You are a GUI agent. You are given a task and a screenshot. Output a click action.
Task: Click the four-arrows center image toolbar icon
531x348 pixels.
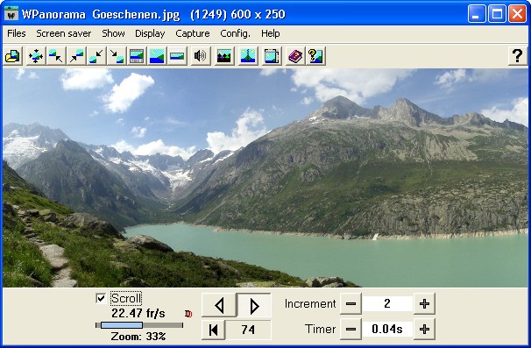36,56
